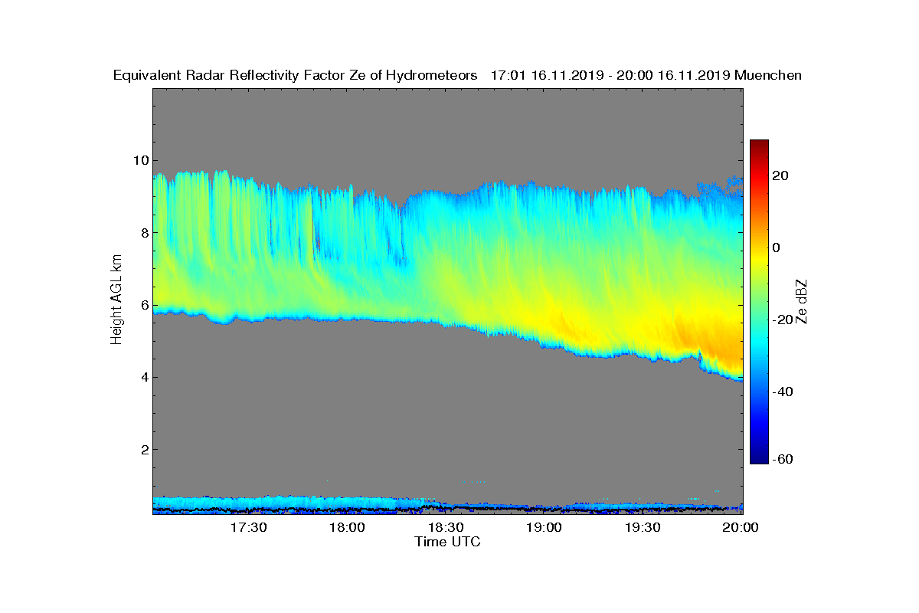Click the dark blue bottom of colorbar
The width and height of the screenshot is (919, 613).
point(759,458)
